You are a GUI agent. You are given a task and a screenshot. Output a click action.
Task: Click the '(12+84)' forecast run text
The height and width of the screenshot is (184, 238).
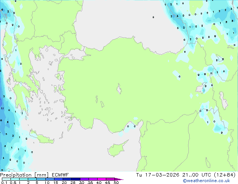(225, 175)
